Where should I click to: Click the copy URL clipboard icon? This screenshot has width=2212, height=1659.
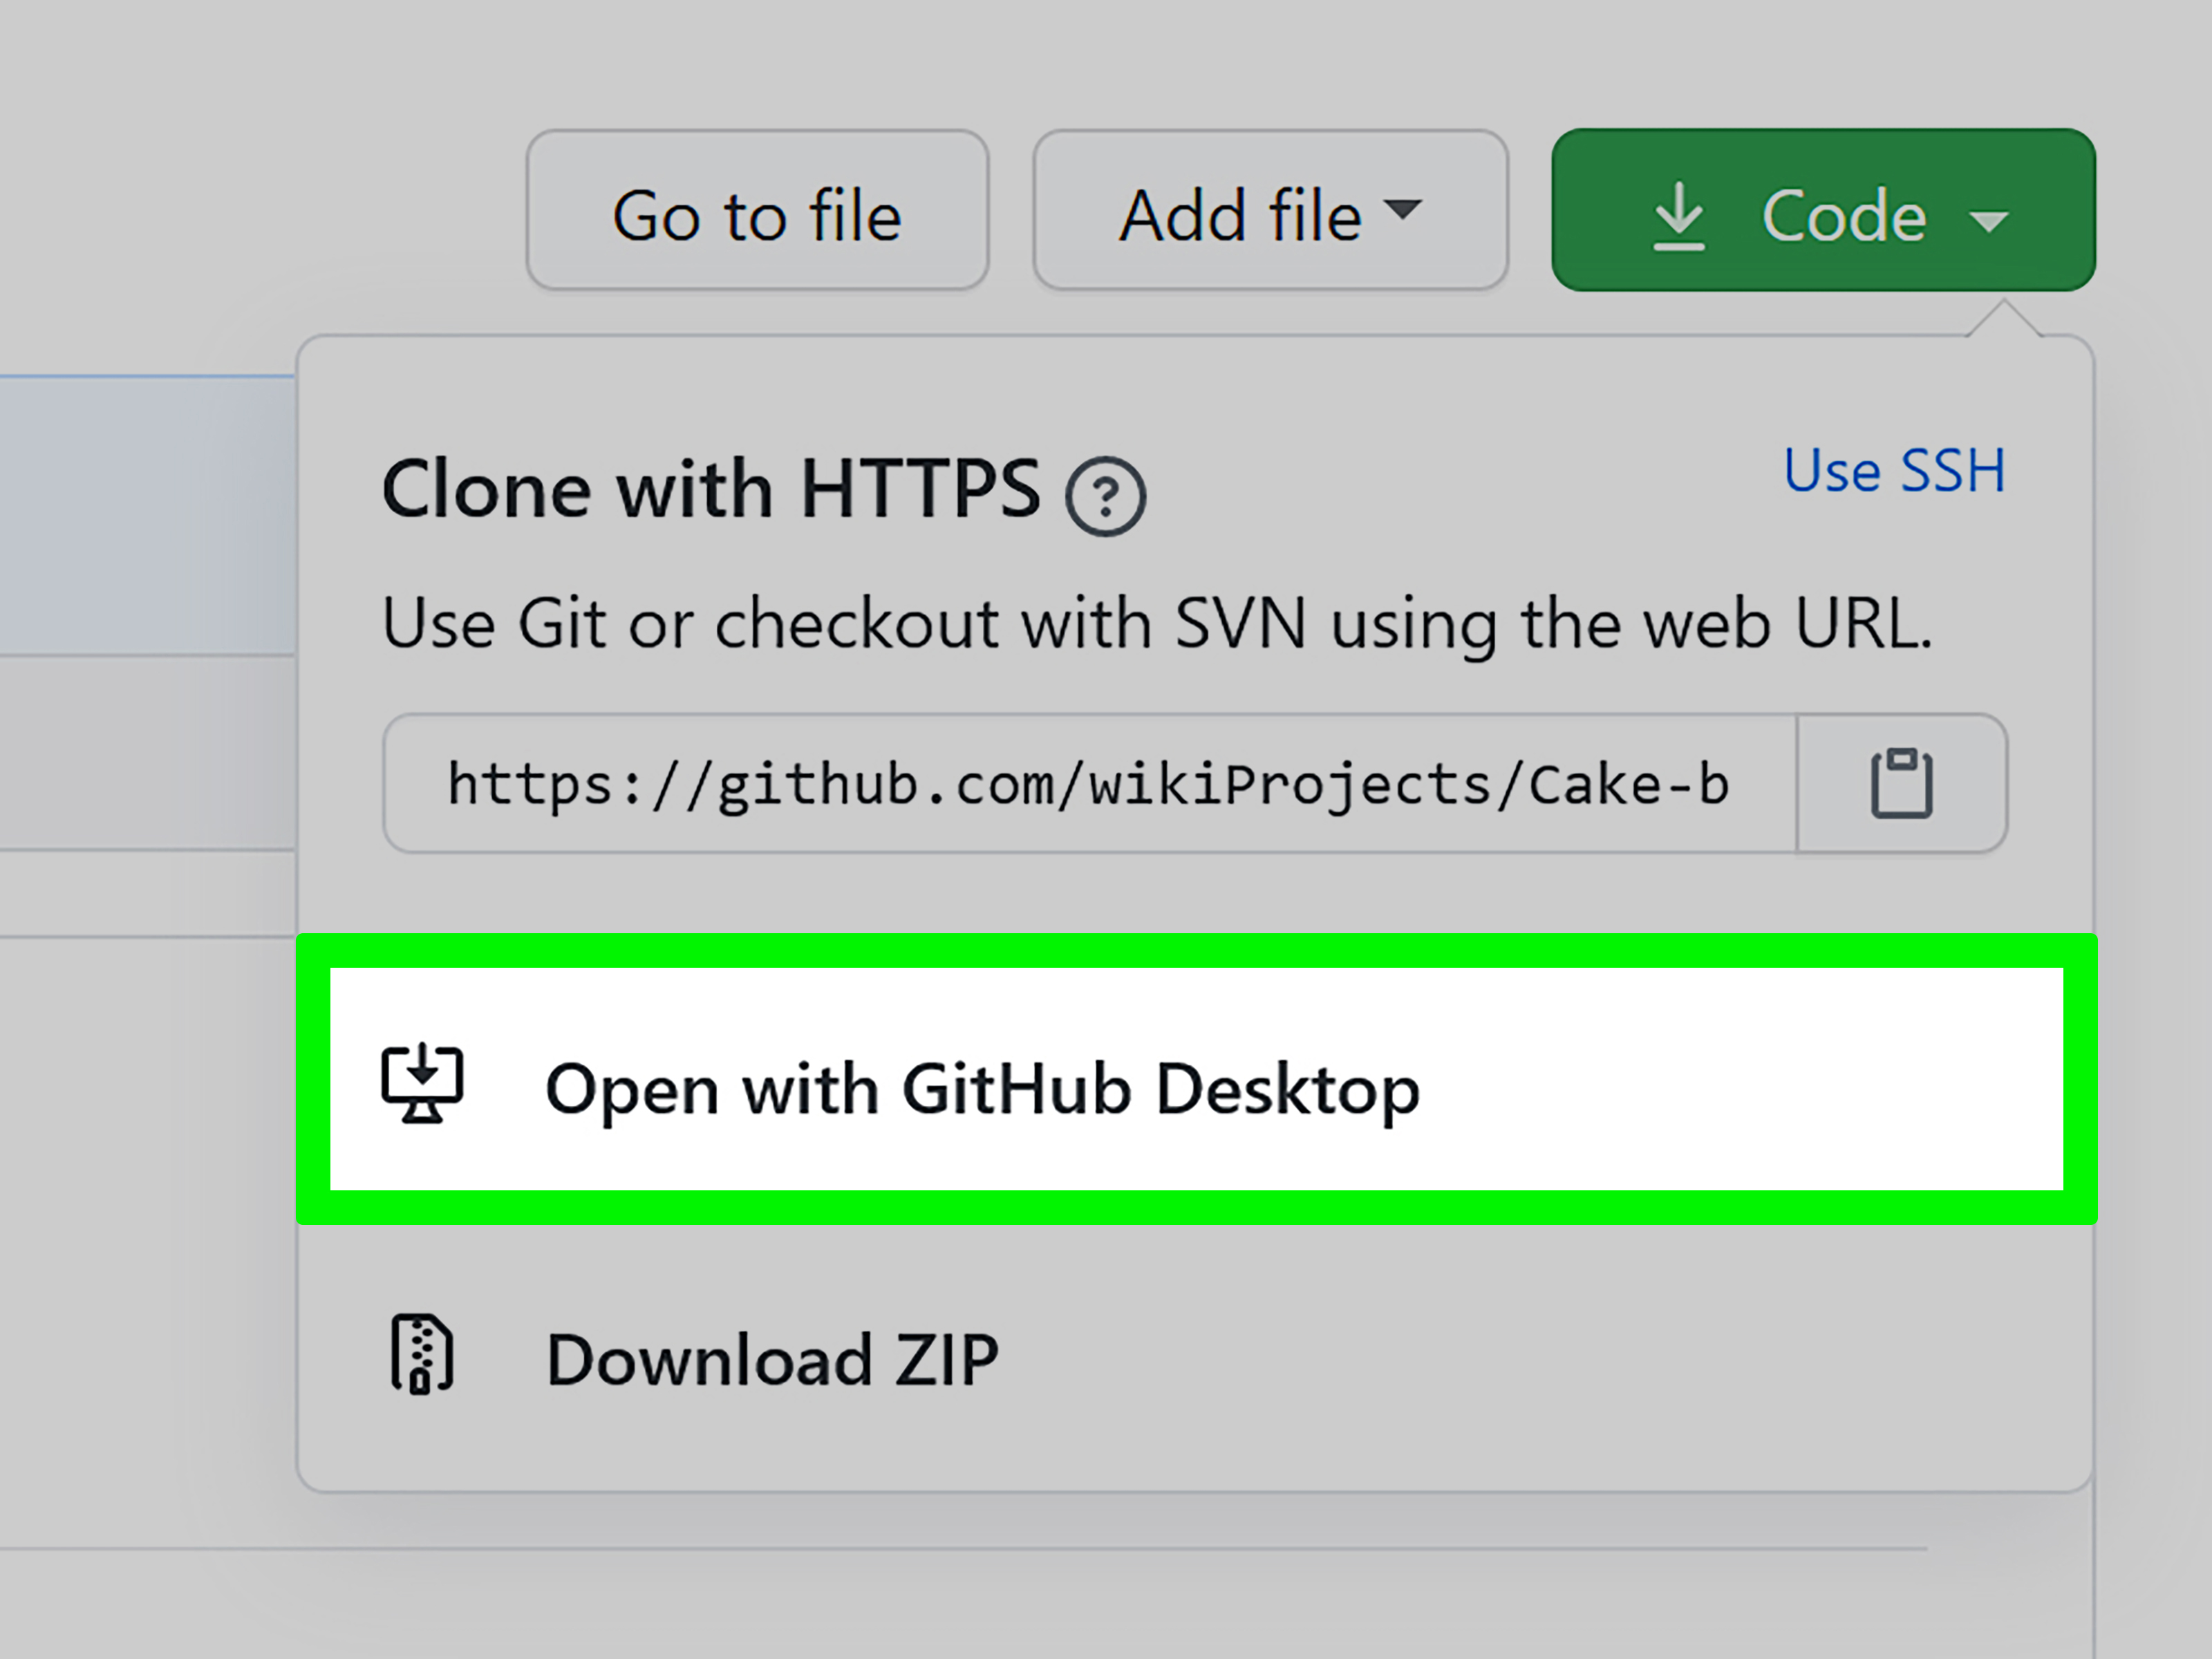(x=1901, y=783)
